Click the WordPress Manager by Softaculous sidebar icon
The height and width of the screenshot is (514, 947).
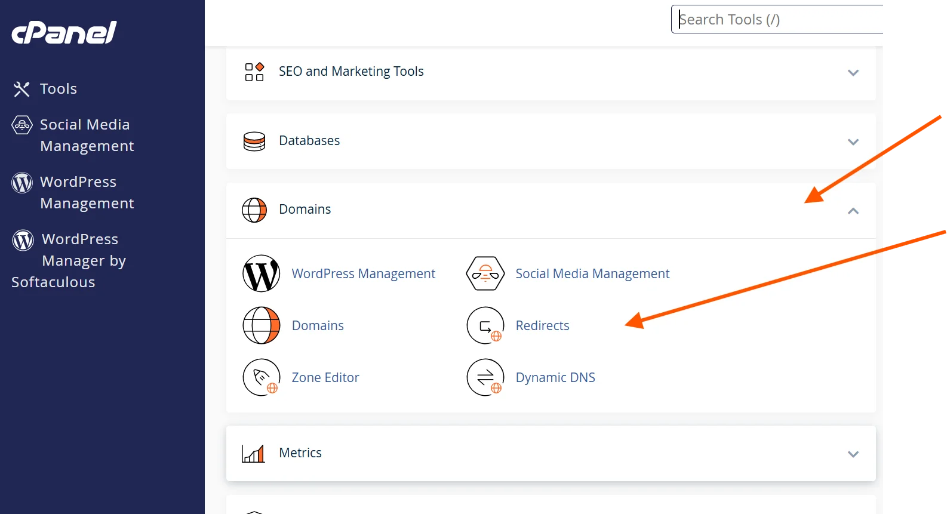[23, 240]
